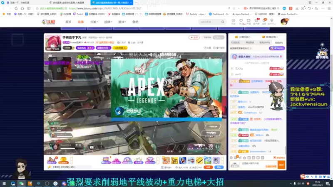Image resolution: width=333 pixels, height=187 pixels.
Task: Click the browser icon in the Windows taskbar
Action: pyautogui.click(x=13, y=183)
